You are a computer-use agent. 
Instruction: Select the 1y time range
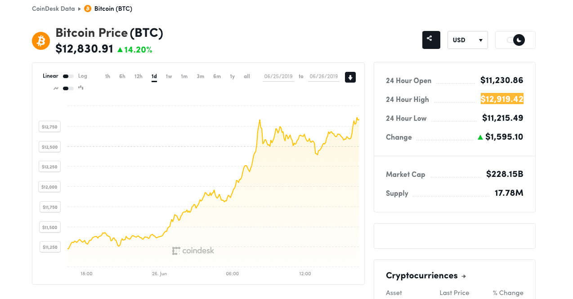coord(233,76)
